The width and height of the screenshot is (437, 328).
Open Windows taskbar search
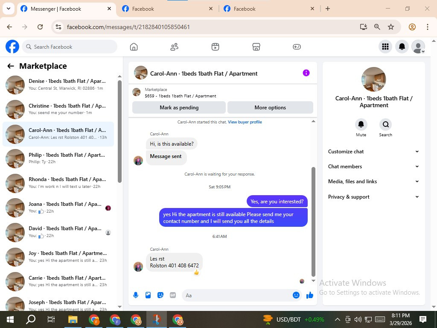tap(31, 319)
